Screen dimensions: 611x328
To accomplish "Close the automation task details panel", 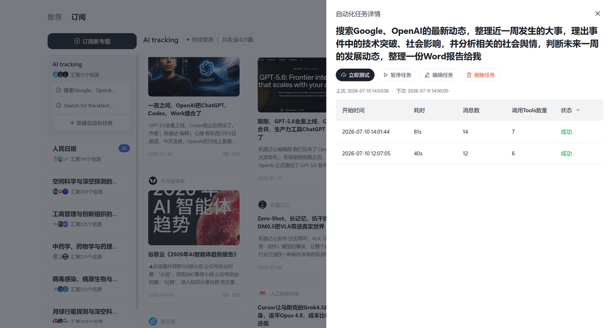I will tap(597, 14).
